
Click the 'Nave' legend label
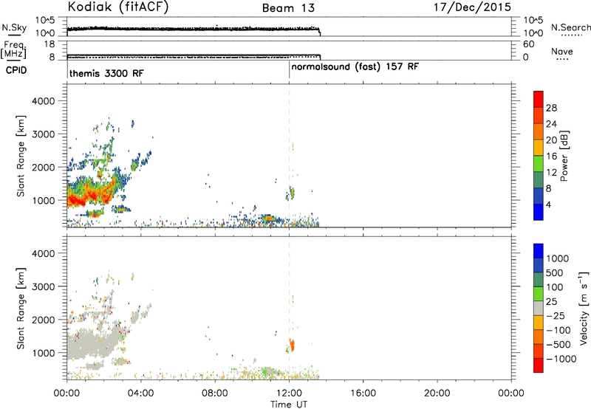(562, 52)
